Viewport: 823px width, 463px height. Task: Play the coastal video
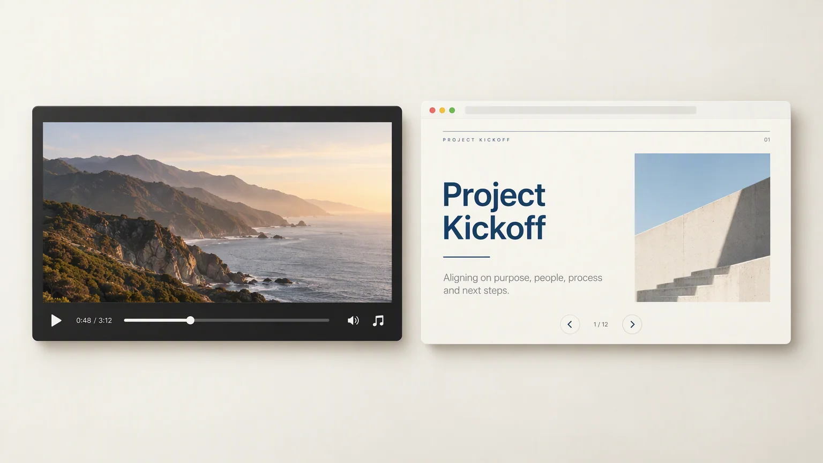click(56, 320)
